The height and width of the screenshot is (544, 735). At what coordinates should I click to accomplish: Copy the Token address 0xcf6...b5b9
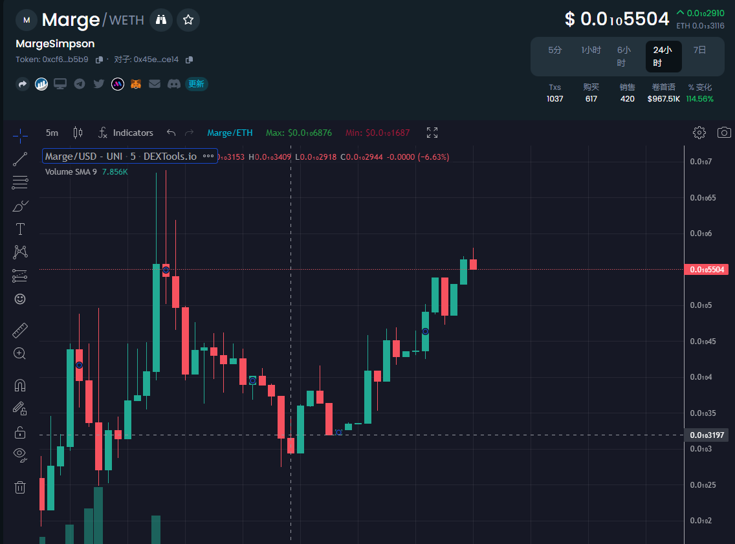[x=99, y=60]
